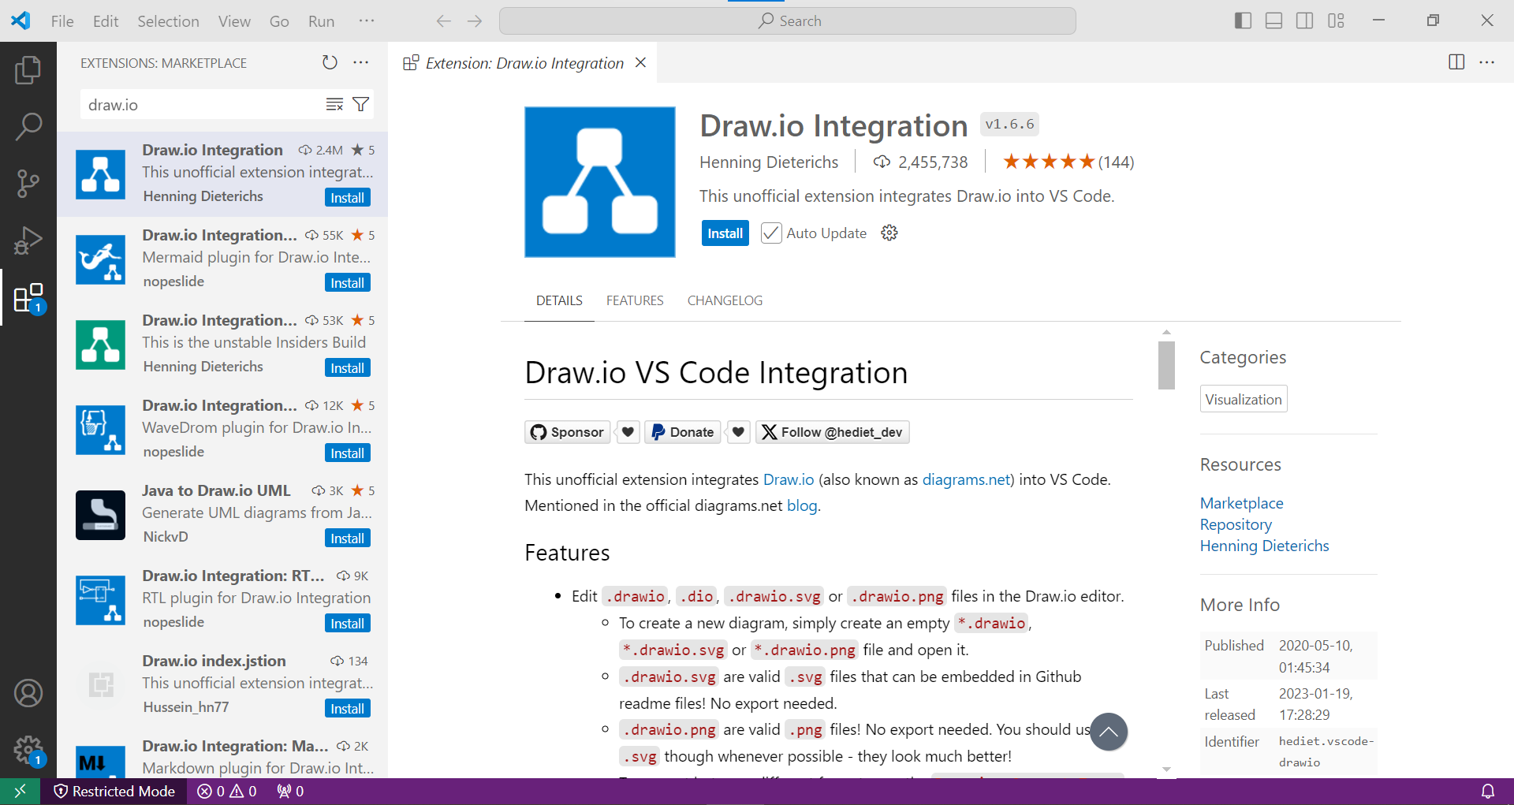Install the Draw.io Integration extension from detail page
Image resolution: width=1514 pixels, height=805 pixels.
[x=725, y=233]
